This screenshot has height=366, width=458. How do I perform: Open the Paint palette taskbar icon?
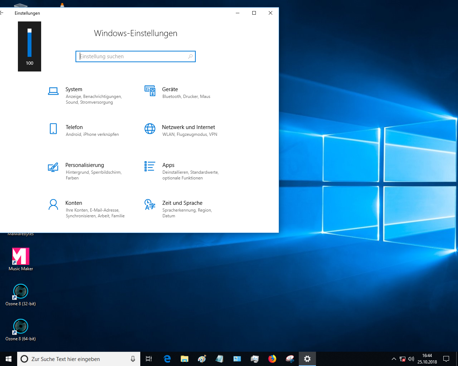202,359
